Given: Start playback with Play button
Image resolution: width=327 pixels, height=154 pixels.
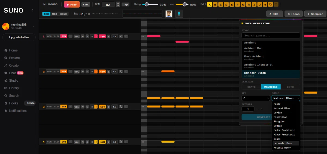Looking at the screenshot, I should click(72, 4).
